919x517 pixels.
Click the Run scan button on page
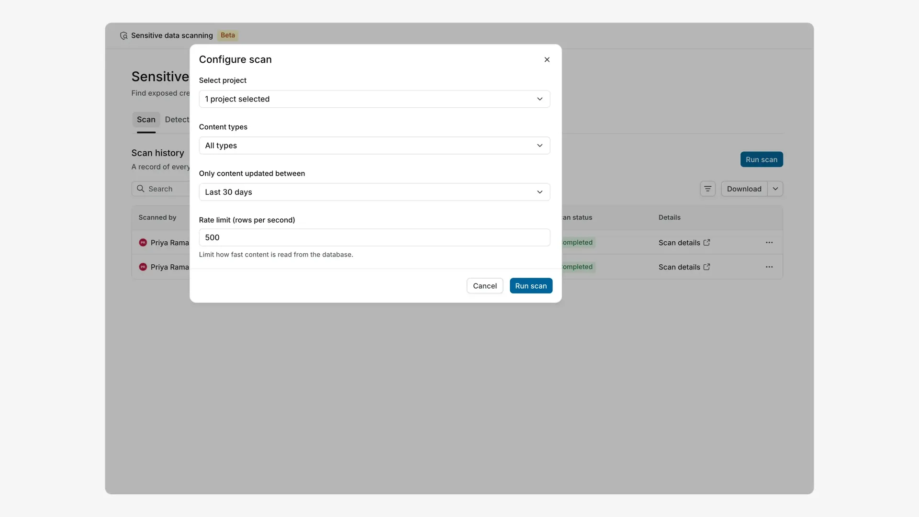click(x=761, y=159)
